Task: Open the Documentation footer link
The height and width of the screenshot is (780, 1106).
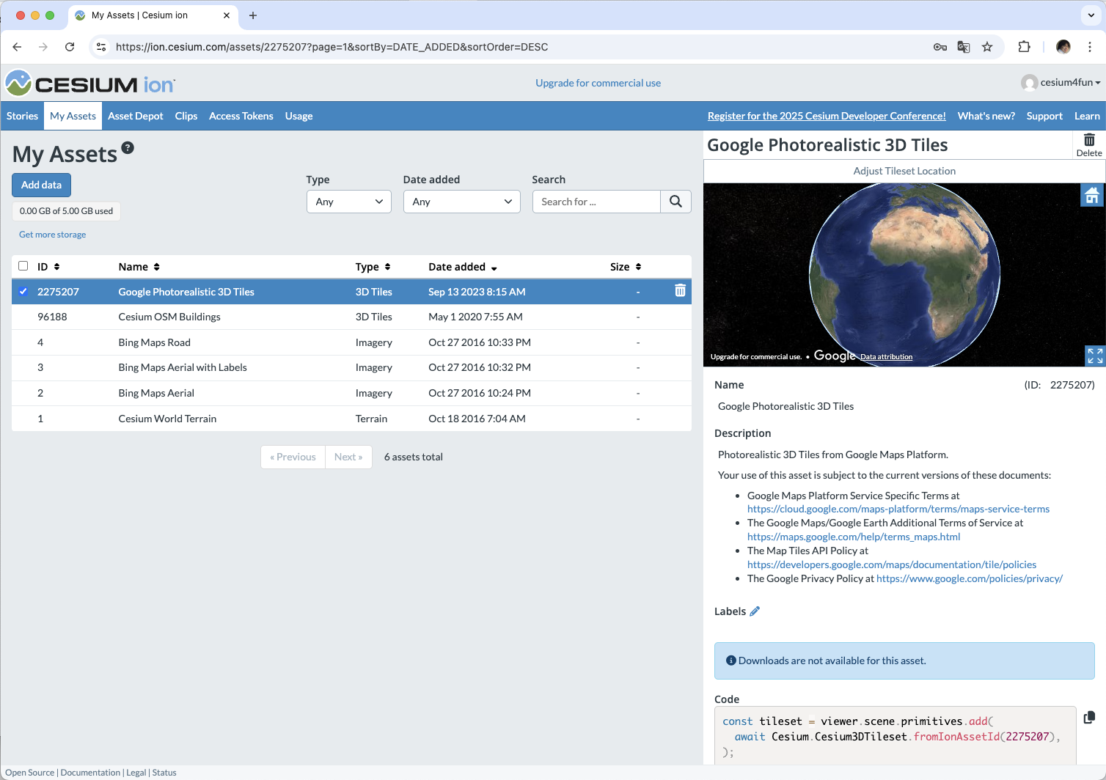Action: (90, 773)
